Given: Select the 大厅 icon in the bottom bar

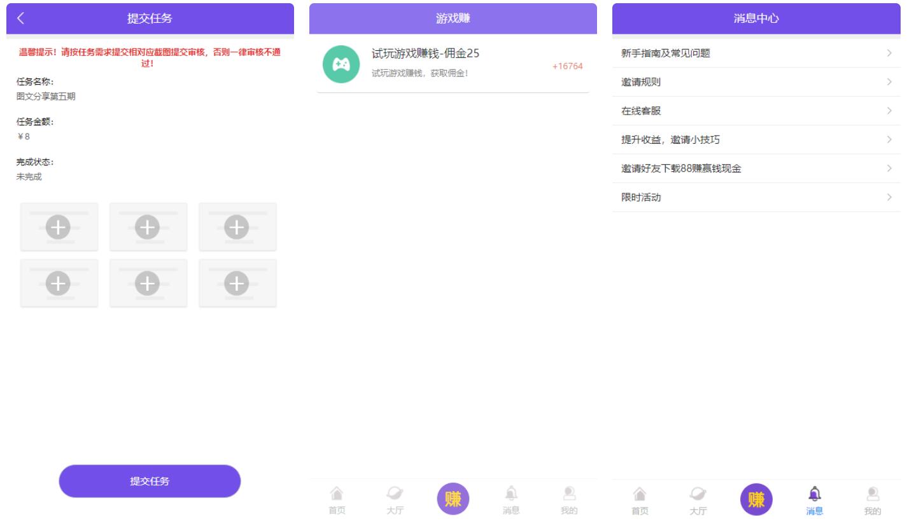Looking at the screenshot, I should point(395,499).
